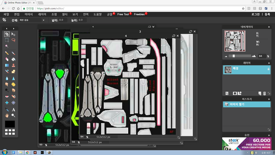
Task: Select the Spot Heal bandage tool
Action: pos(13,97)
